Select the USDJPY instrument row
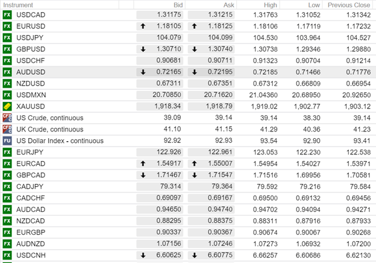Viewport: 376px width, 263px height. click(x=30, y=37)
